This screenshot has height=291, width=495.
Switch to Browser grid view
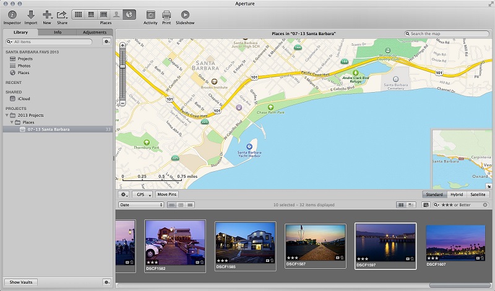click(x=79, y=14)
